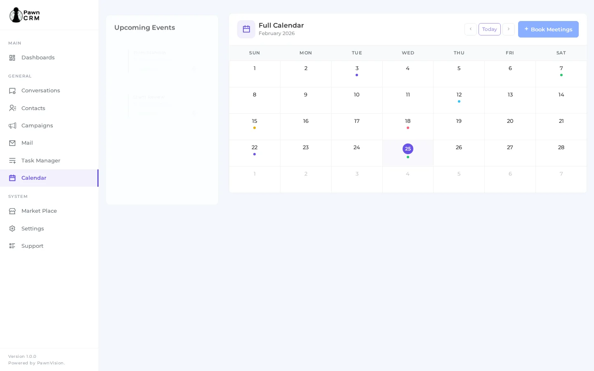Viewport: 594px width, 371px height.
Task: Click the Mail envelope icon
Action: click(x=12, y=143)
